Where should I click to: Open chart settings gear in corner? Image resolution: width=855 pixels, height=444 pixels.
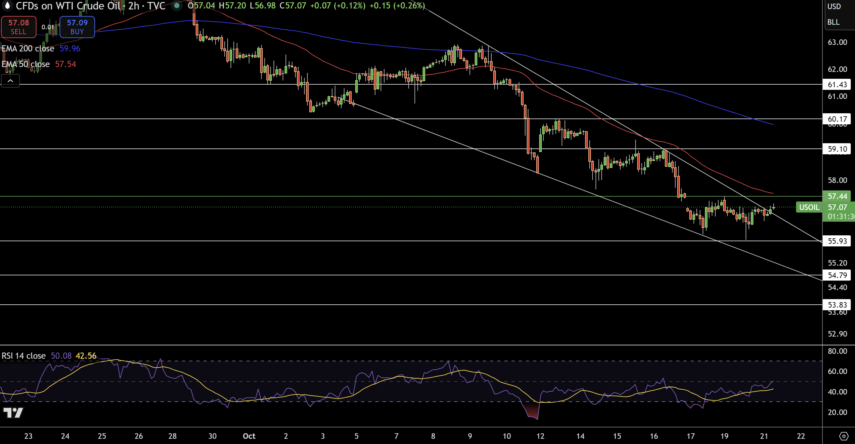pos(843,436)
